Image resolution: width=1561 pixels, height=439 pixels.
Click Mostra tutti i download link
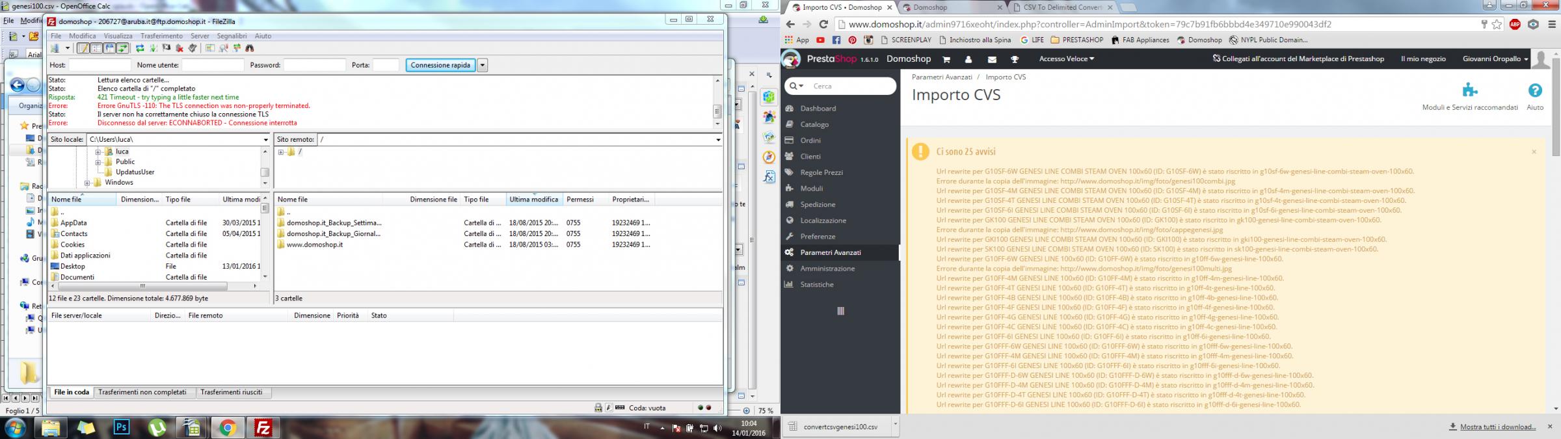coord(1498,427)
